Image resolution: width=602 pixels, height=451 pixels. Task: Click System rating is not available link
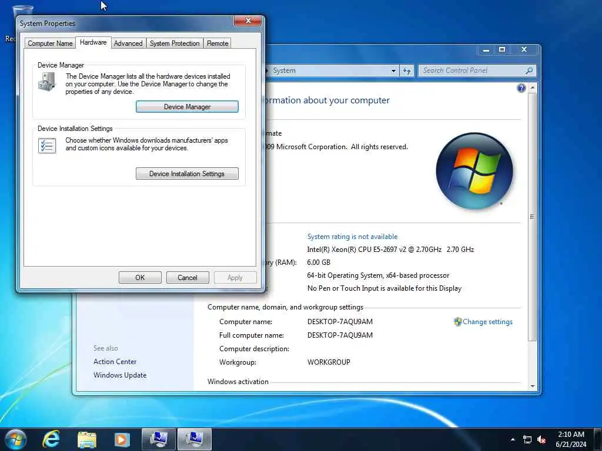point(352,237)
